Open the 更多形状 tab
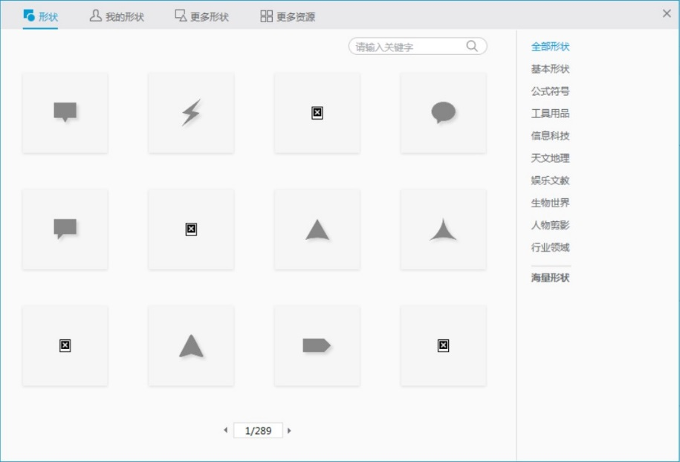680x462 pixels. 201,16
